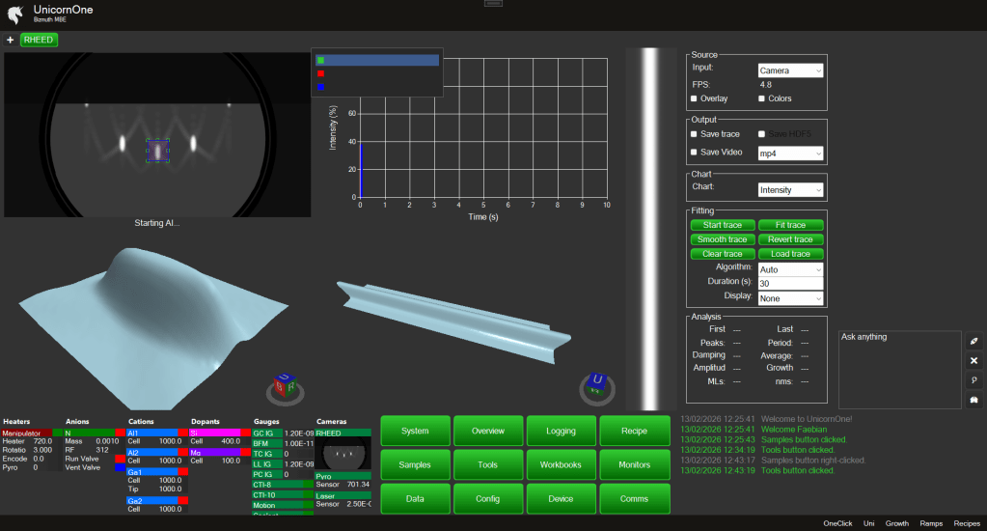Click the unicorn logo icon

[14, 14]
